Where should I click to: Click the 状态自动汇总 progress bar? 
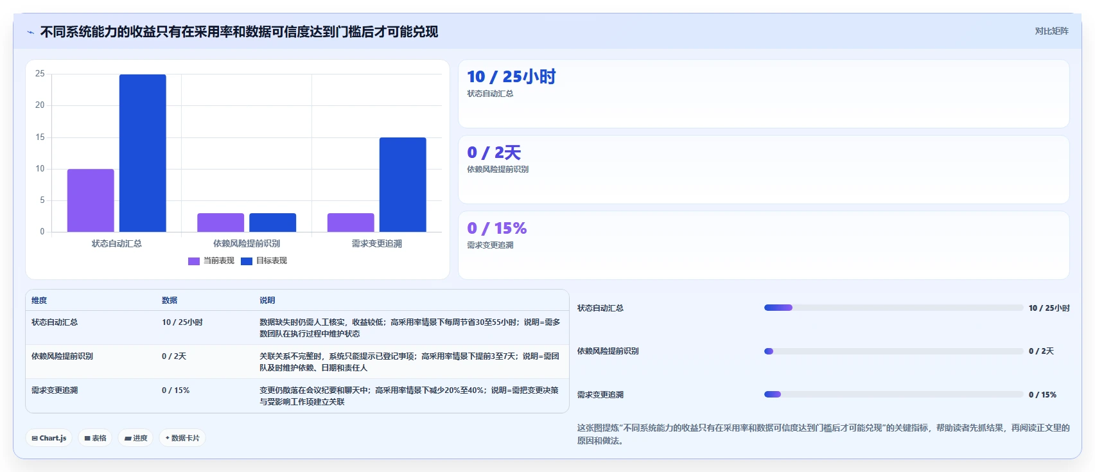click(x=893, y=308)
